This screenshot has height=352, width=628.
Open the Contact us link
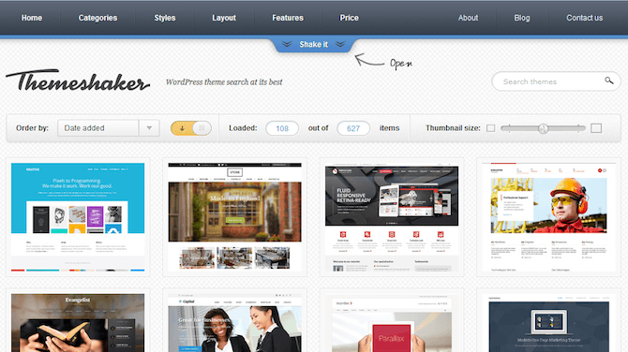[x=584, y=18]
